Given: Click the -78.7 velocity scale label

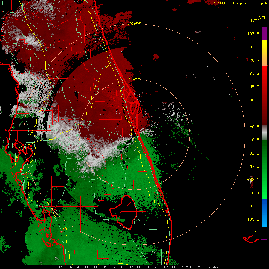Looking at the screenshot, I should coord(253,193).
